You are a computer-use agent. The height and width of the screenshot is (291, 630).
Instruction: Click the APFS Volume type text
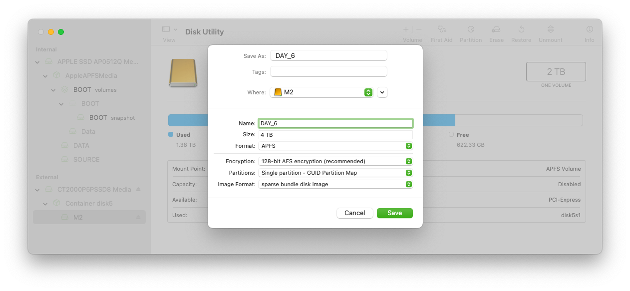[x=564, y=169]
